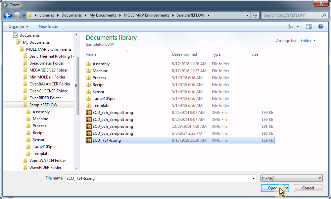Select the Assembly folder icon in file list

coord(89,64)
